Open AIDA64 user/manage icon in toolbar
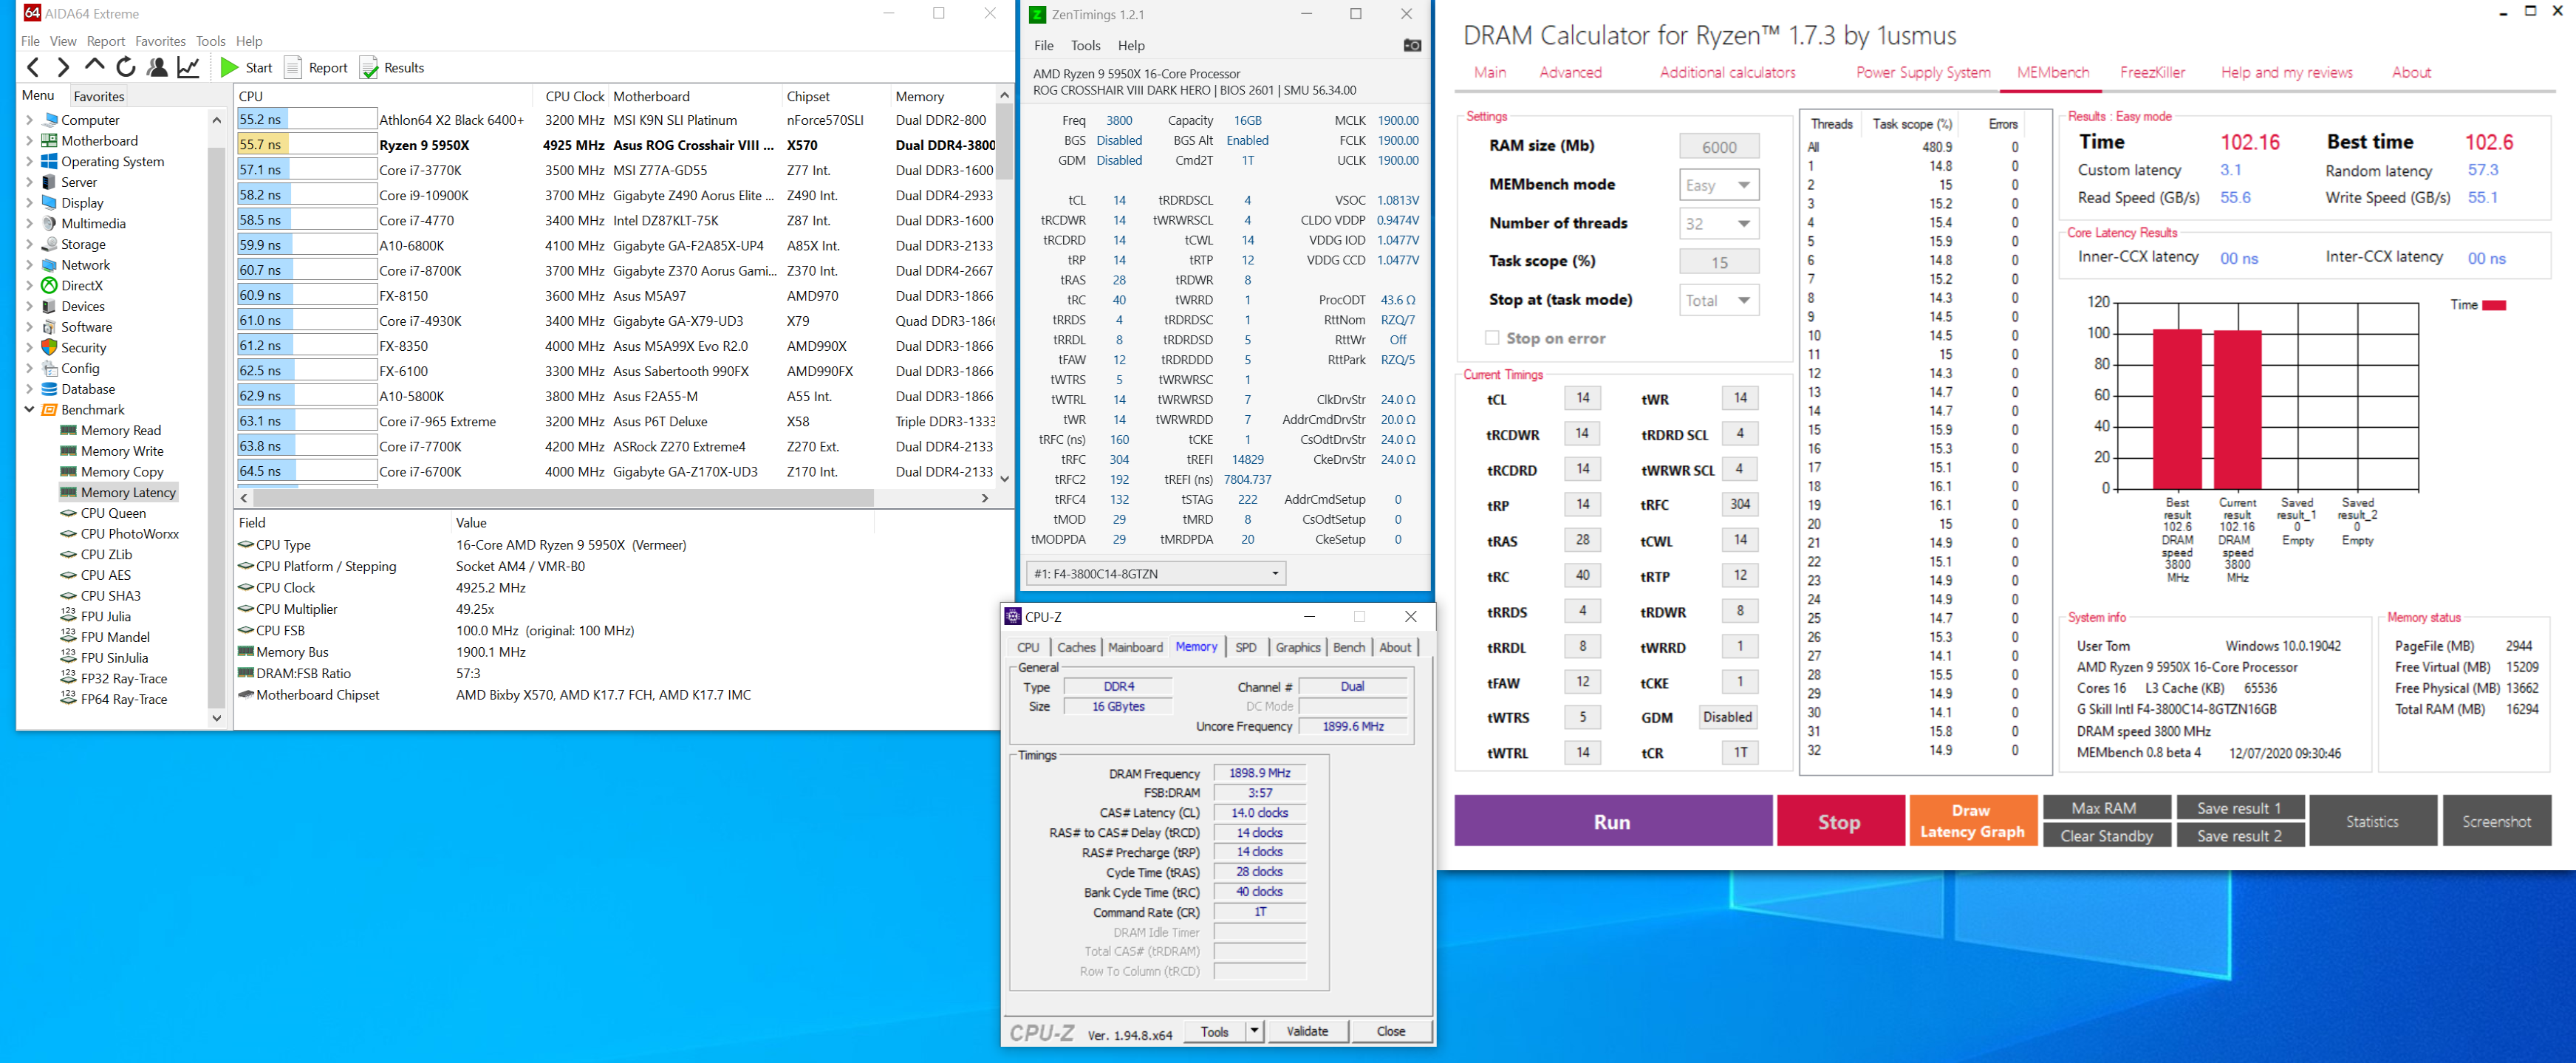2576x1063 pixels. 157,67
